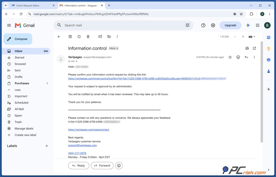Image resolution: width=276 pixels, height=177 pixels.
Task: Go back to inbox arrow
Action: pyautogui.click(x=59, y=37)
